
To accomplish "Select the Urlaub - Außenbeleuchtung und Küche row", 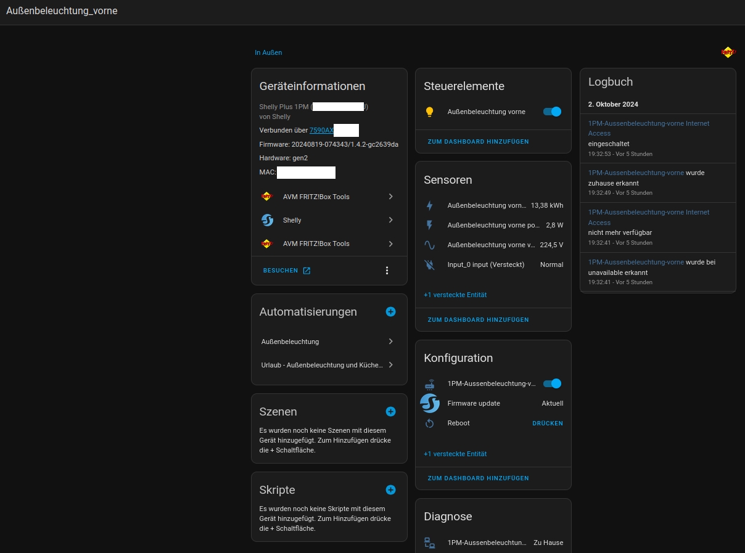I will tap(329, 365).
